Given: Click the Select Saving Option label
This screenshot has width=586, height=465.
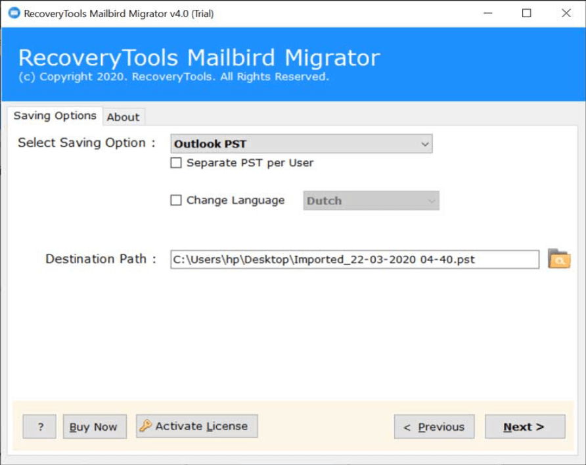Looking at the screenshot, I should pyautogui.click(x=87, y=143).
